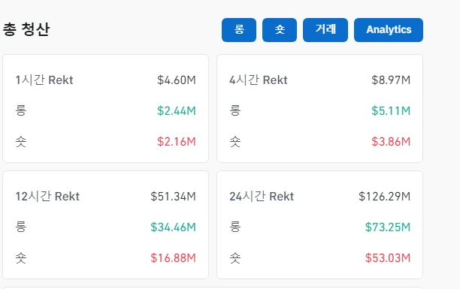The height and width of the screenshot is (289, 460).
Task: Select the 24시간 Rekt label
Action: pos(262,197)
